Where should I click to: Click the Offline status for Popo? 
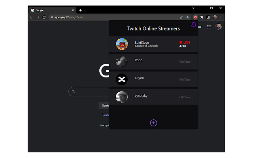(185, 62)
